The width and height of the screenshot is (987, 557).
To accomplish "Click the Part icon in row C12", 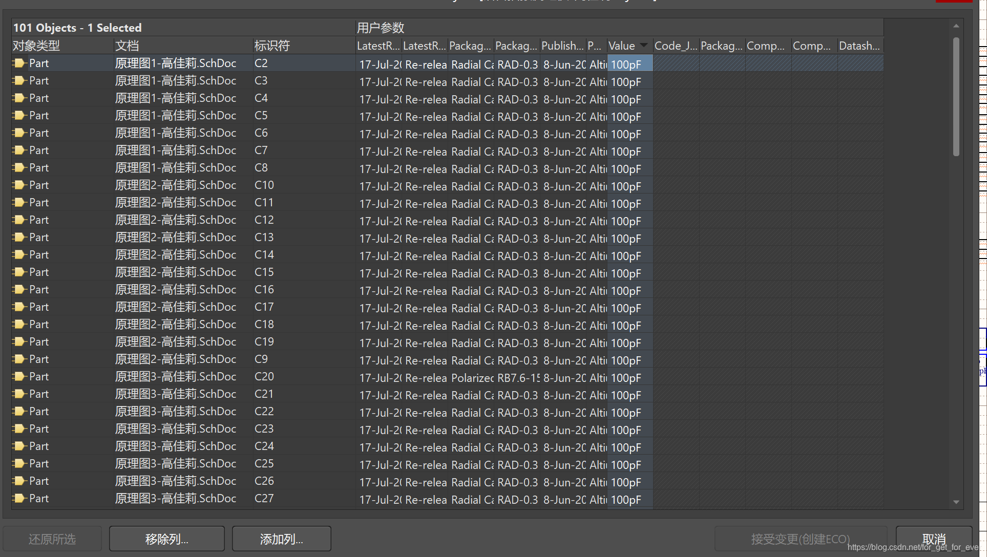I will 19,220.
